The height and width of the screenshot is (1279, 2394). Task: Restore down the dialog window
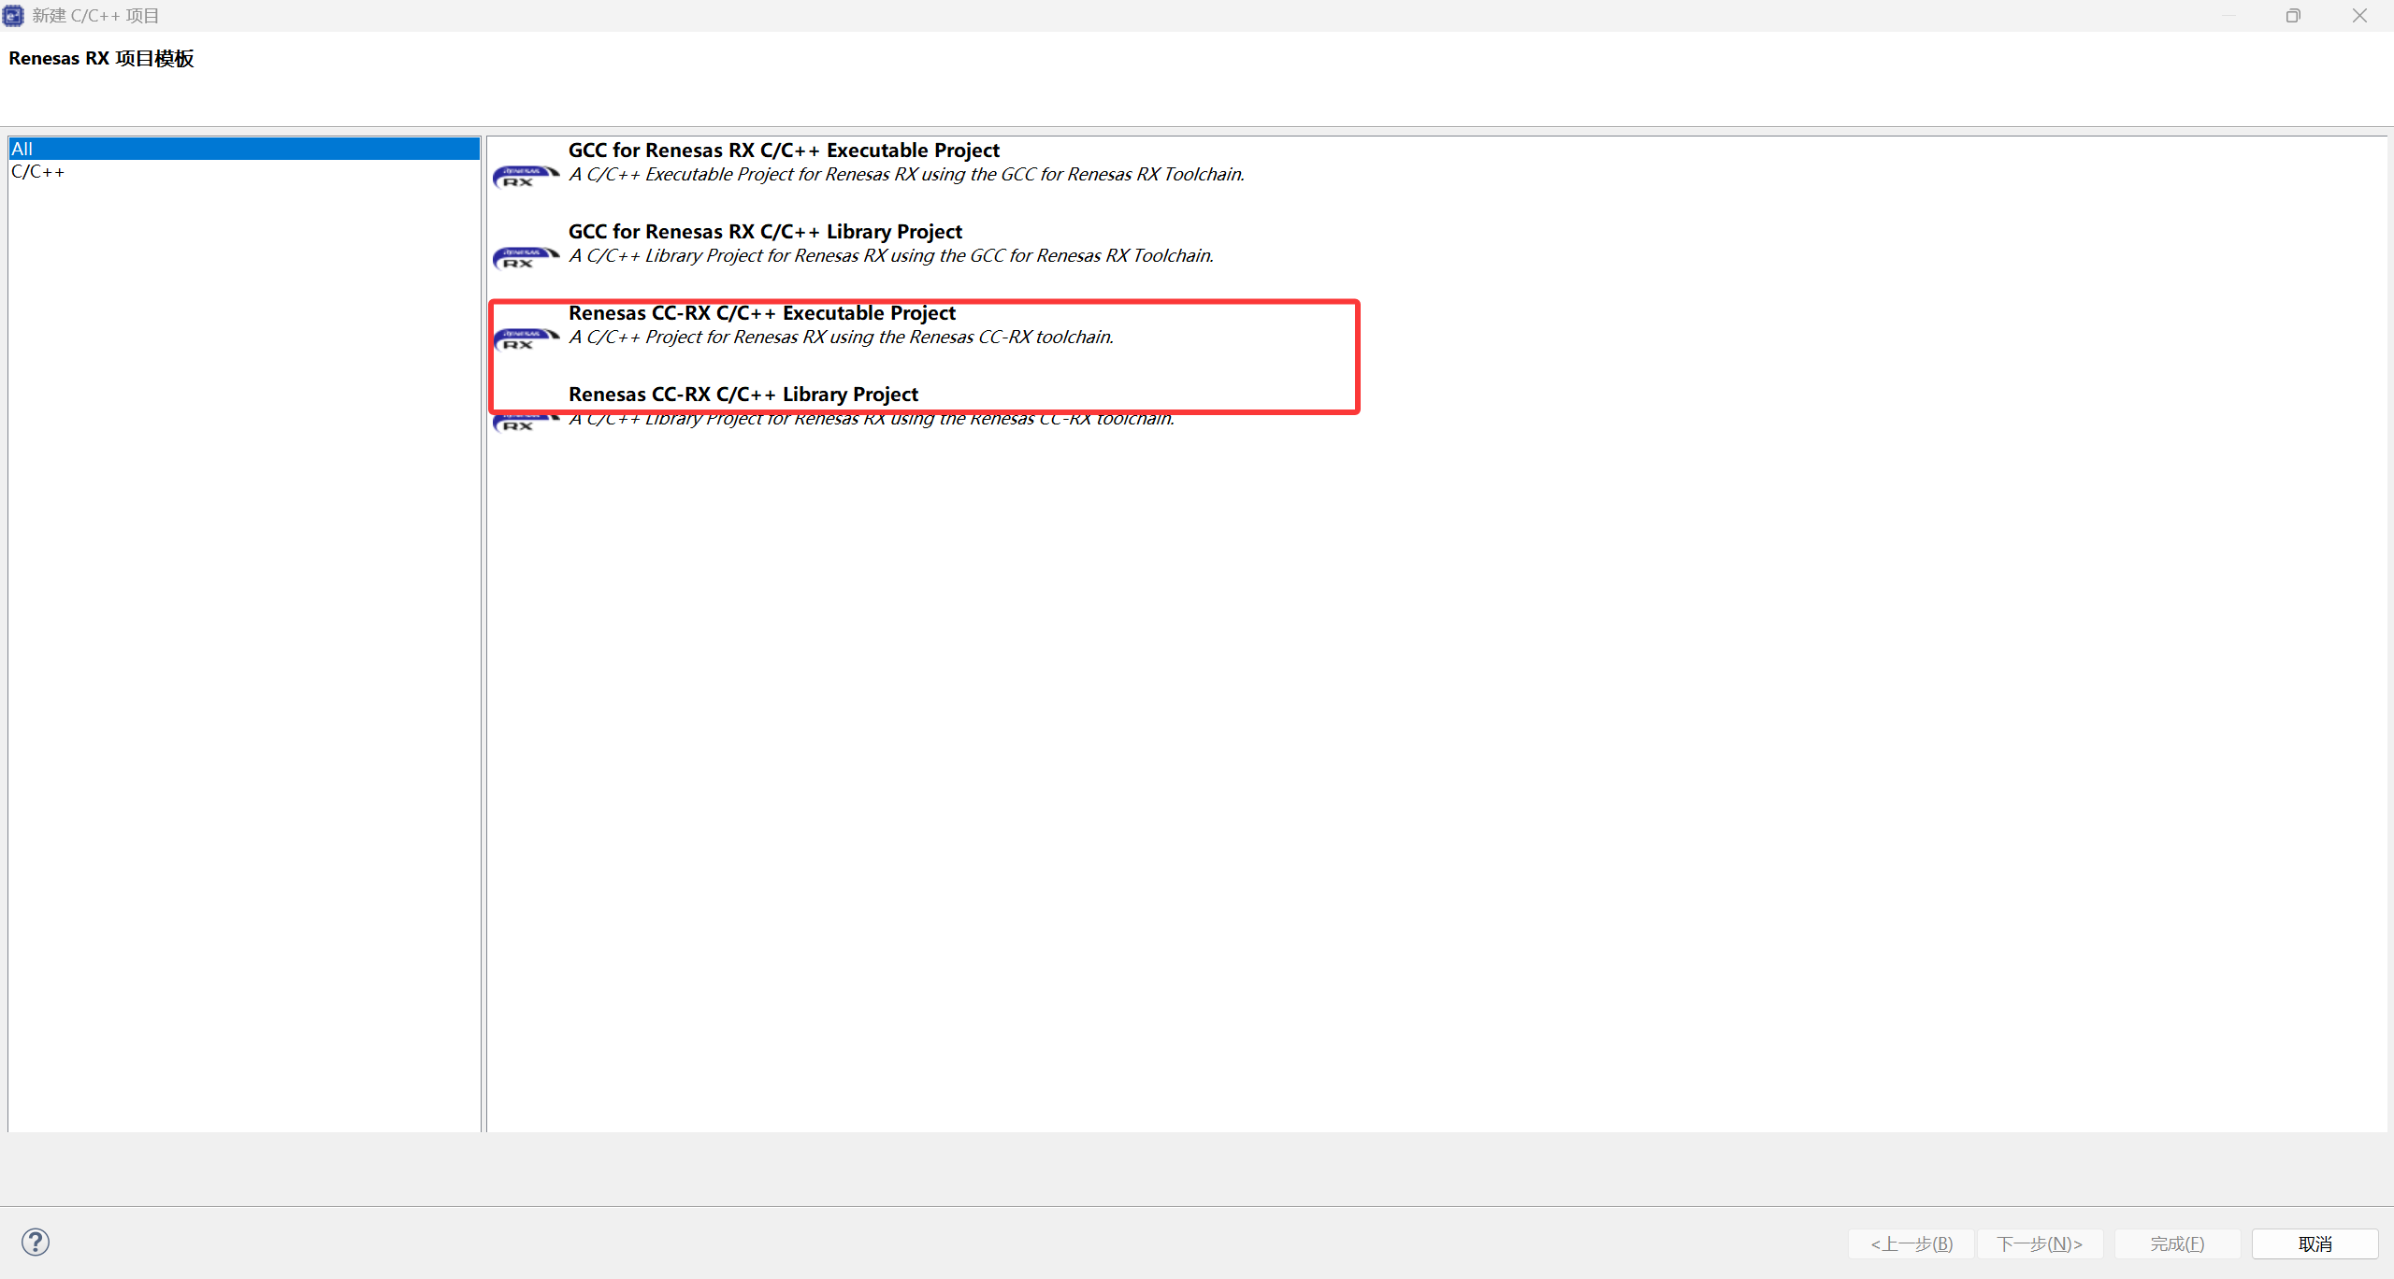[x=2293, y=15]
